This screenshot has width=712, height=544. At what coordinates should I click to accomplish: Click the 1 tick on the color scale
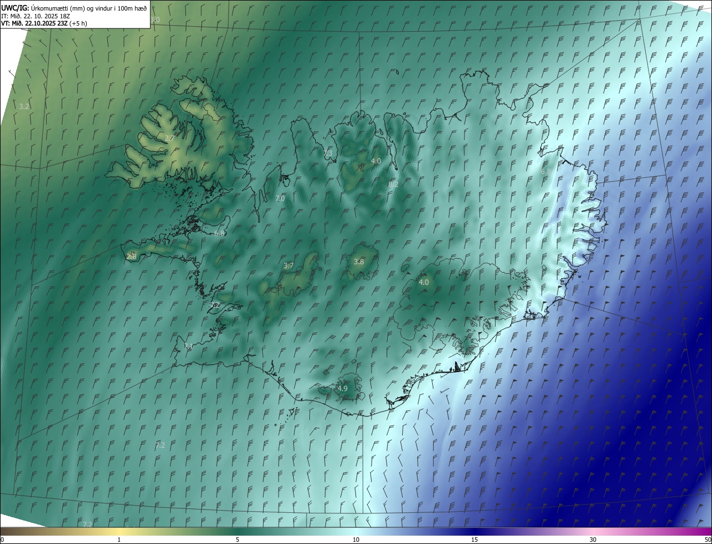[119, 540]
